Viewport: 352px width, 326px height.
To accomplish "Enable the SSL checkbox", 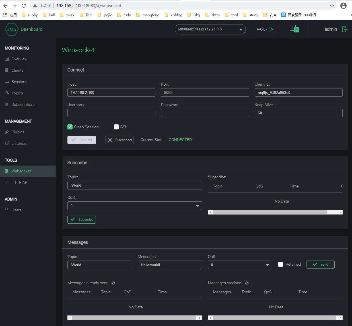I will click(116, 127).
